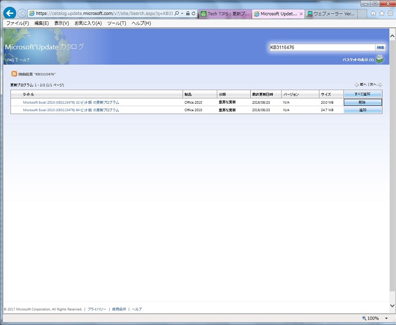396x325 pixels.
Task: Click the Microsoft Update カタログ logo
Action: 44,47
